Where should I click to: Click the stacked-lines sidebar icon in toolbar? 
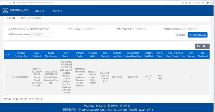(x=200, y=2)
